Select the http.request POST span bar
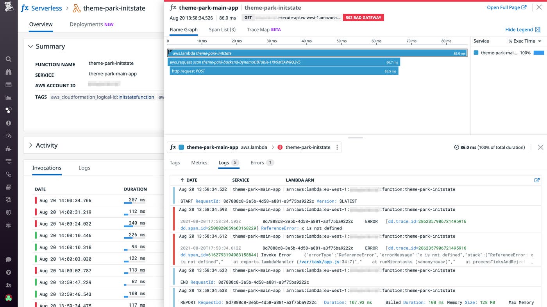Screen dimensions: 547x307 284,71
